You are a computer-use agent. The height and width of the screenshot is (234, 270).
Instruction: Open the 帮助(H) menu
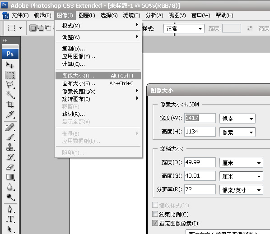[224, 15]
